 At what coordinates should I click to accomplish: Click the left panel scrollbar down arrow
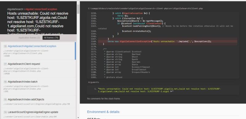click(x=78, y=117)
